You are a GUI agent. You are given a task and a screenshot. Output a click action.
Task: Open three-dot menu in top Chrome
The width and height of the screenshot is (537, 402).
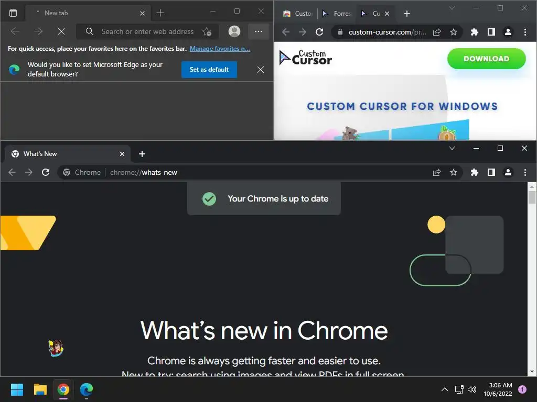click(525, 32)
